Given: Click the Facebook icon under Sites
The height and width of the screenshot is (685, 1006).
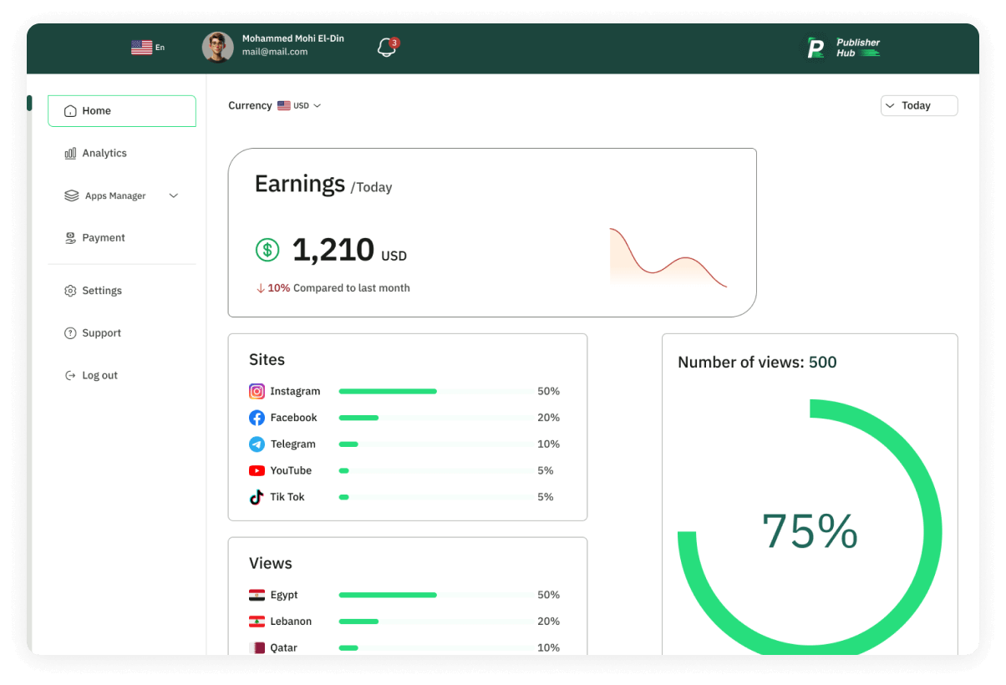Looking at the screenshot, I should click(x=257, y=418).
